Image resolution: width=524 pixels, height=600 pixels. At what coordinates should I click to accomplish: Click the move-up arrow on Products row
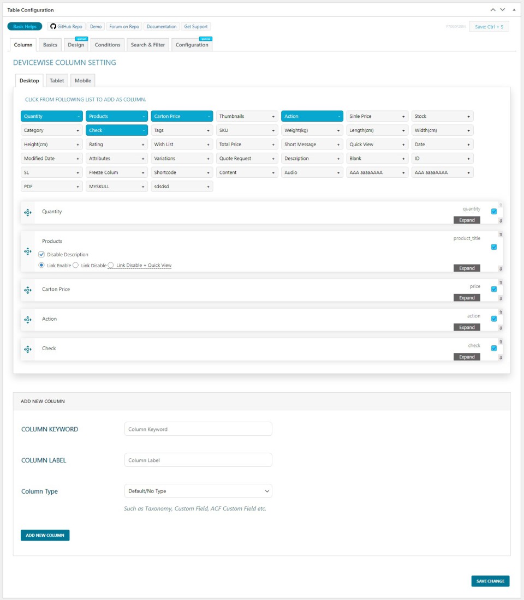501,235
